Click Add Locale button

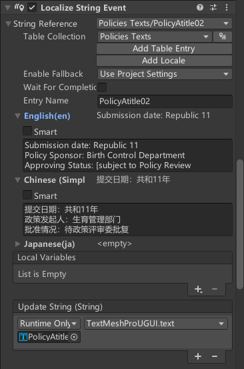click(x=164, y=61)
